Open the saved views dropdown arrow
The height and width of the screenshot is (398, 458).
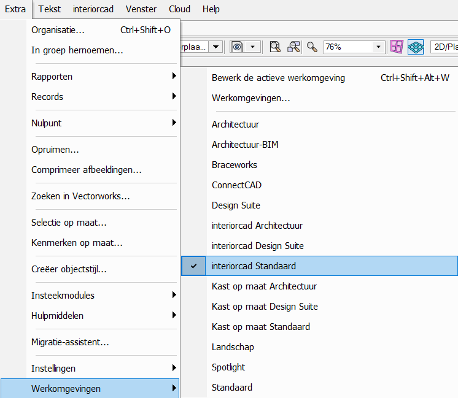coord(253,47)
